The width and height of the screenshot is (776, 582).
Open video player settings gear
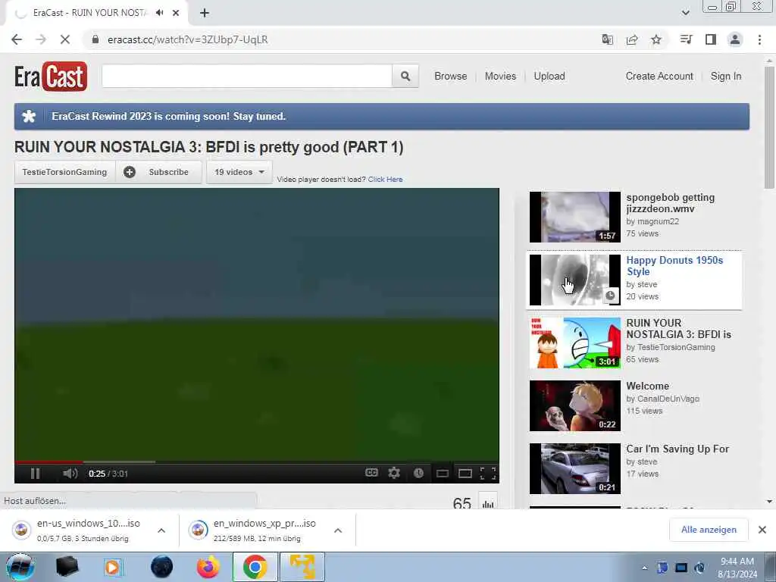click(x=394, y=473)
